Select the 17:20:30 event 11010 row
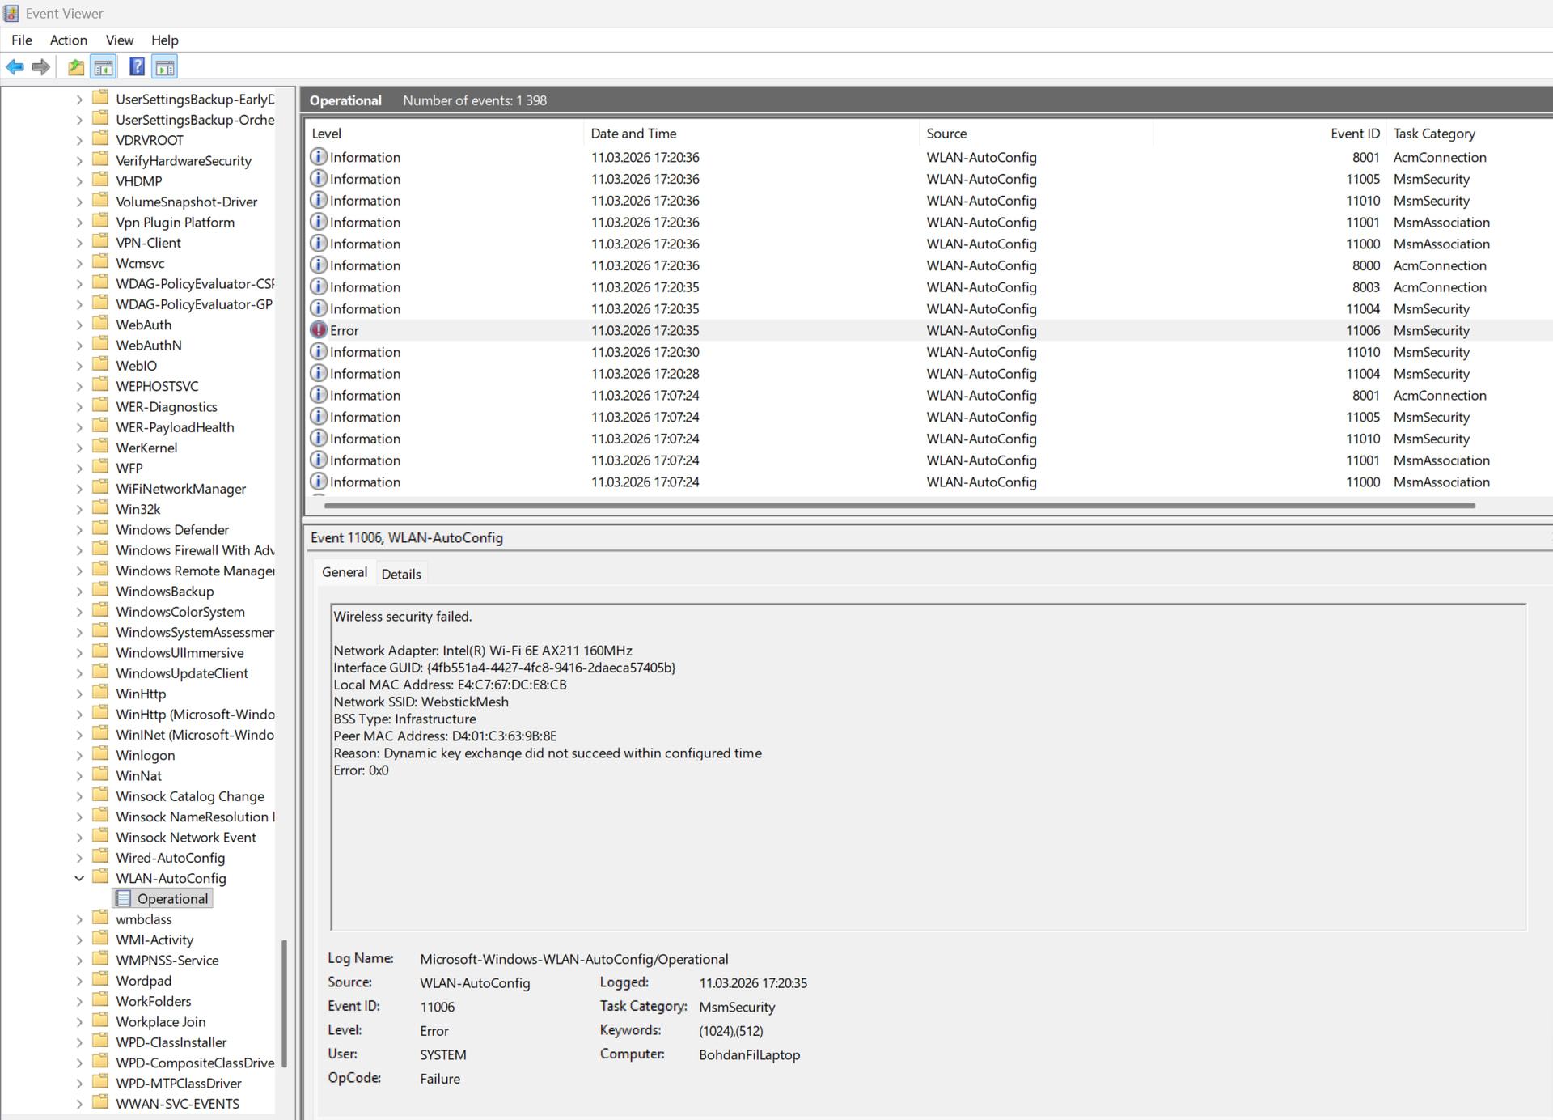 tap(645, 352)
